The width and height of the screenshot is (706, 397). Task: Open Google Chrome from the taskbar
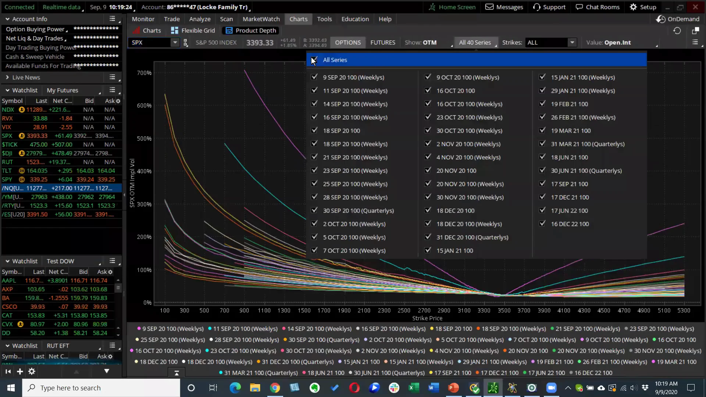pos(275,388)
